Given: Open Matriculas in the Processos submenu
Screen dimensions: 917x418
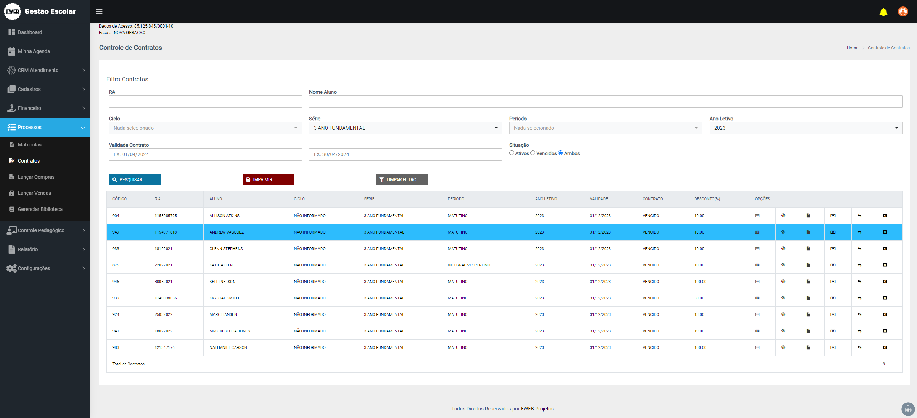Looking at the screenshot, I should tap(30, 145).
